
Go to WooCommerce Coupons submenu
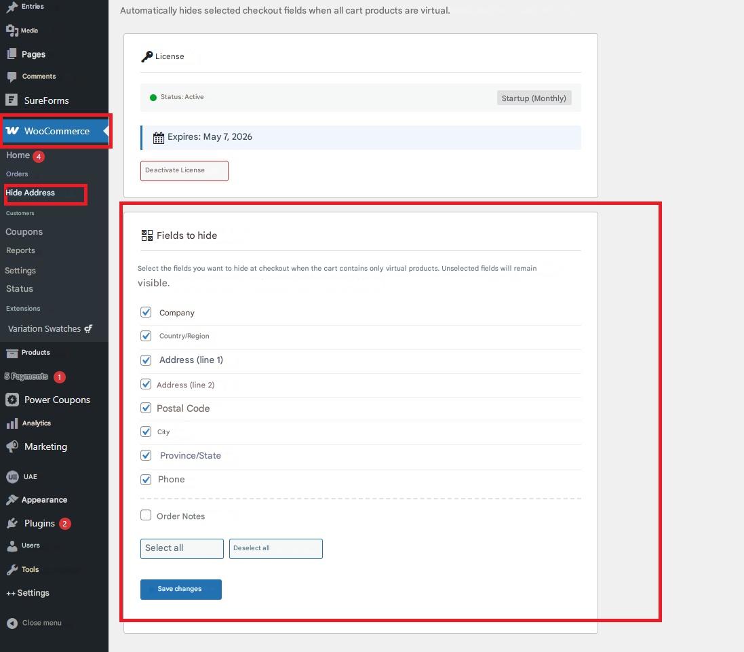coord(24,232)
